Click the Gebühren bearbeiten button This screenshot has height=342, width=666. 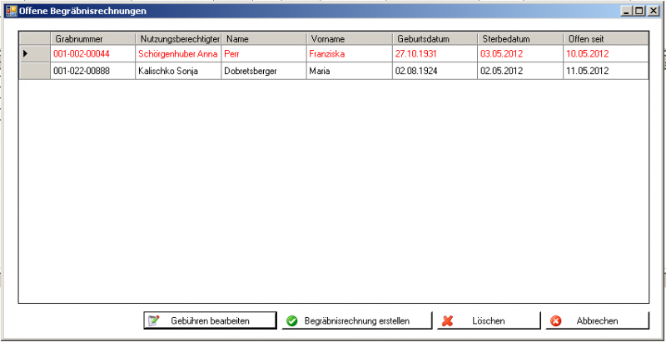(209, 320)
